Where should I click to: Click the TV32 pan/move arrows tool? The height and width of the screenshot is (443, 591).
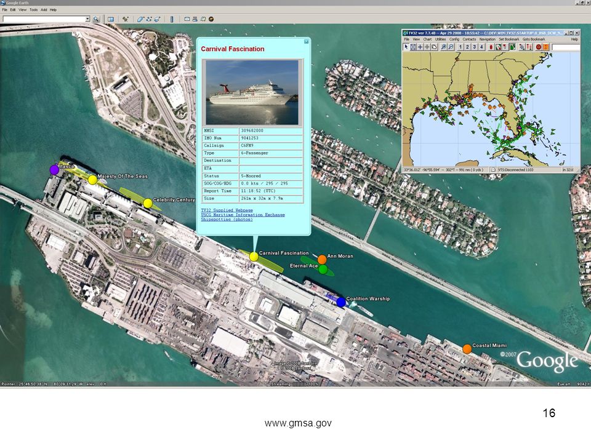(x=427, y=47)
